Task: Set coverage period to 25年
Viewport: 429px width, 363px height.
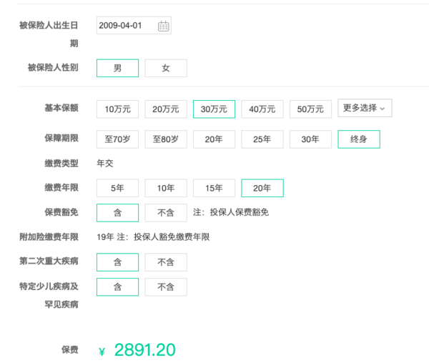Action: (262, 139)
